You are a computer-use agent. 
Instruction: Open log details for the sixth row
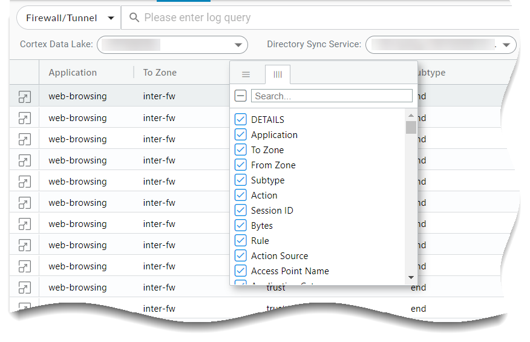(x=24, y=203)
